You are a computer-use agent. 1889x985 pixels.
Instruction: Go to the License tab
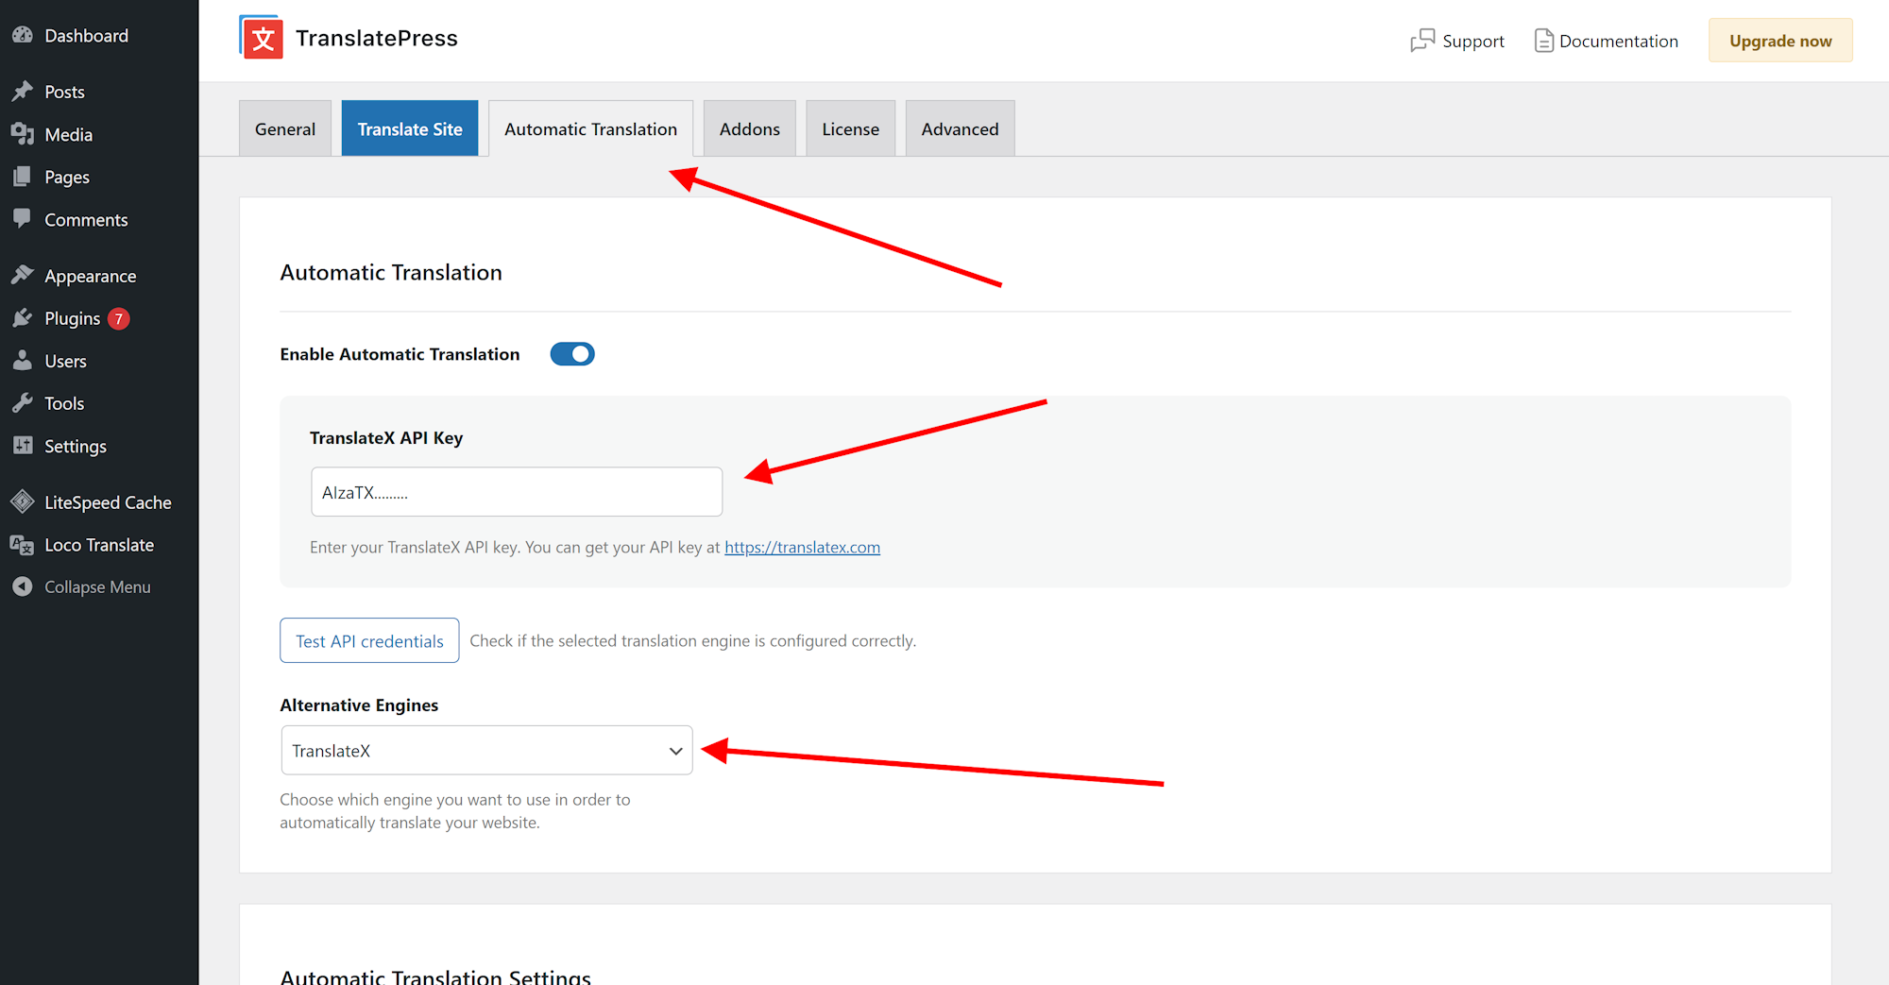[850, 128]
